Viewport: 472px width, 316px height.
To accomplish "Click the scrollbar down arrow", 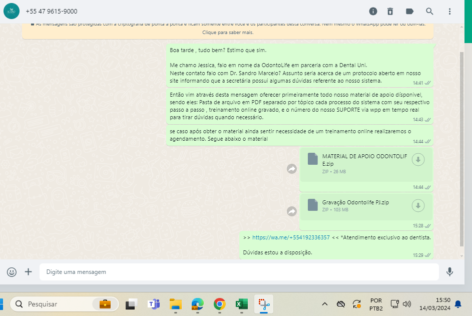I will click(462, 256).
